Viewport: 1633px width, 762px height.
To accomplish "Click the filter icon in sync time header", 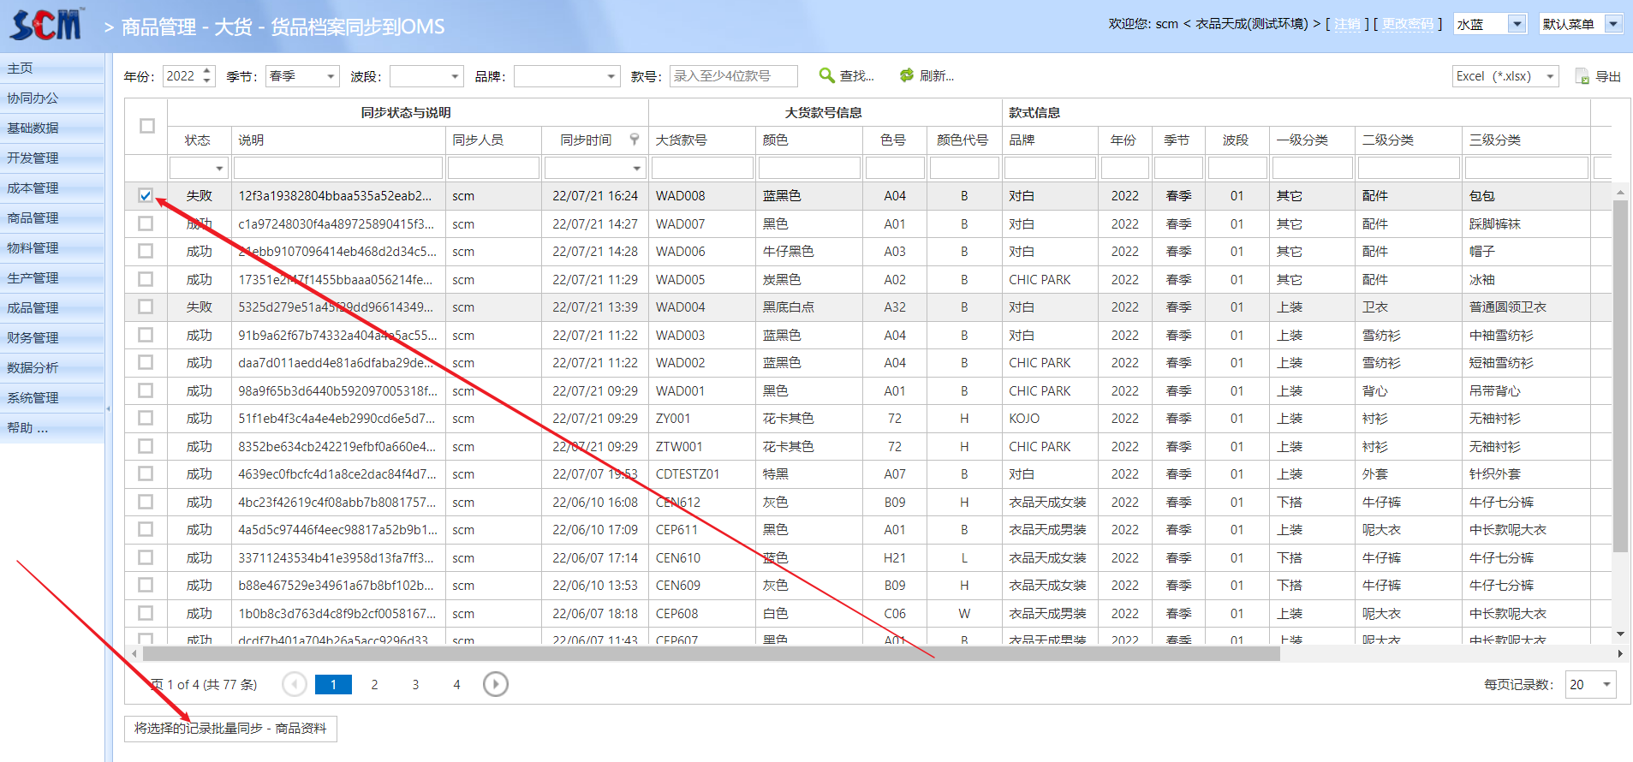I will [635, 140].
